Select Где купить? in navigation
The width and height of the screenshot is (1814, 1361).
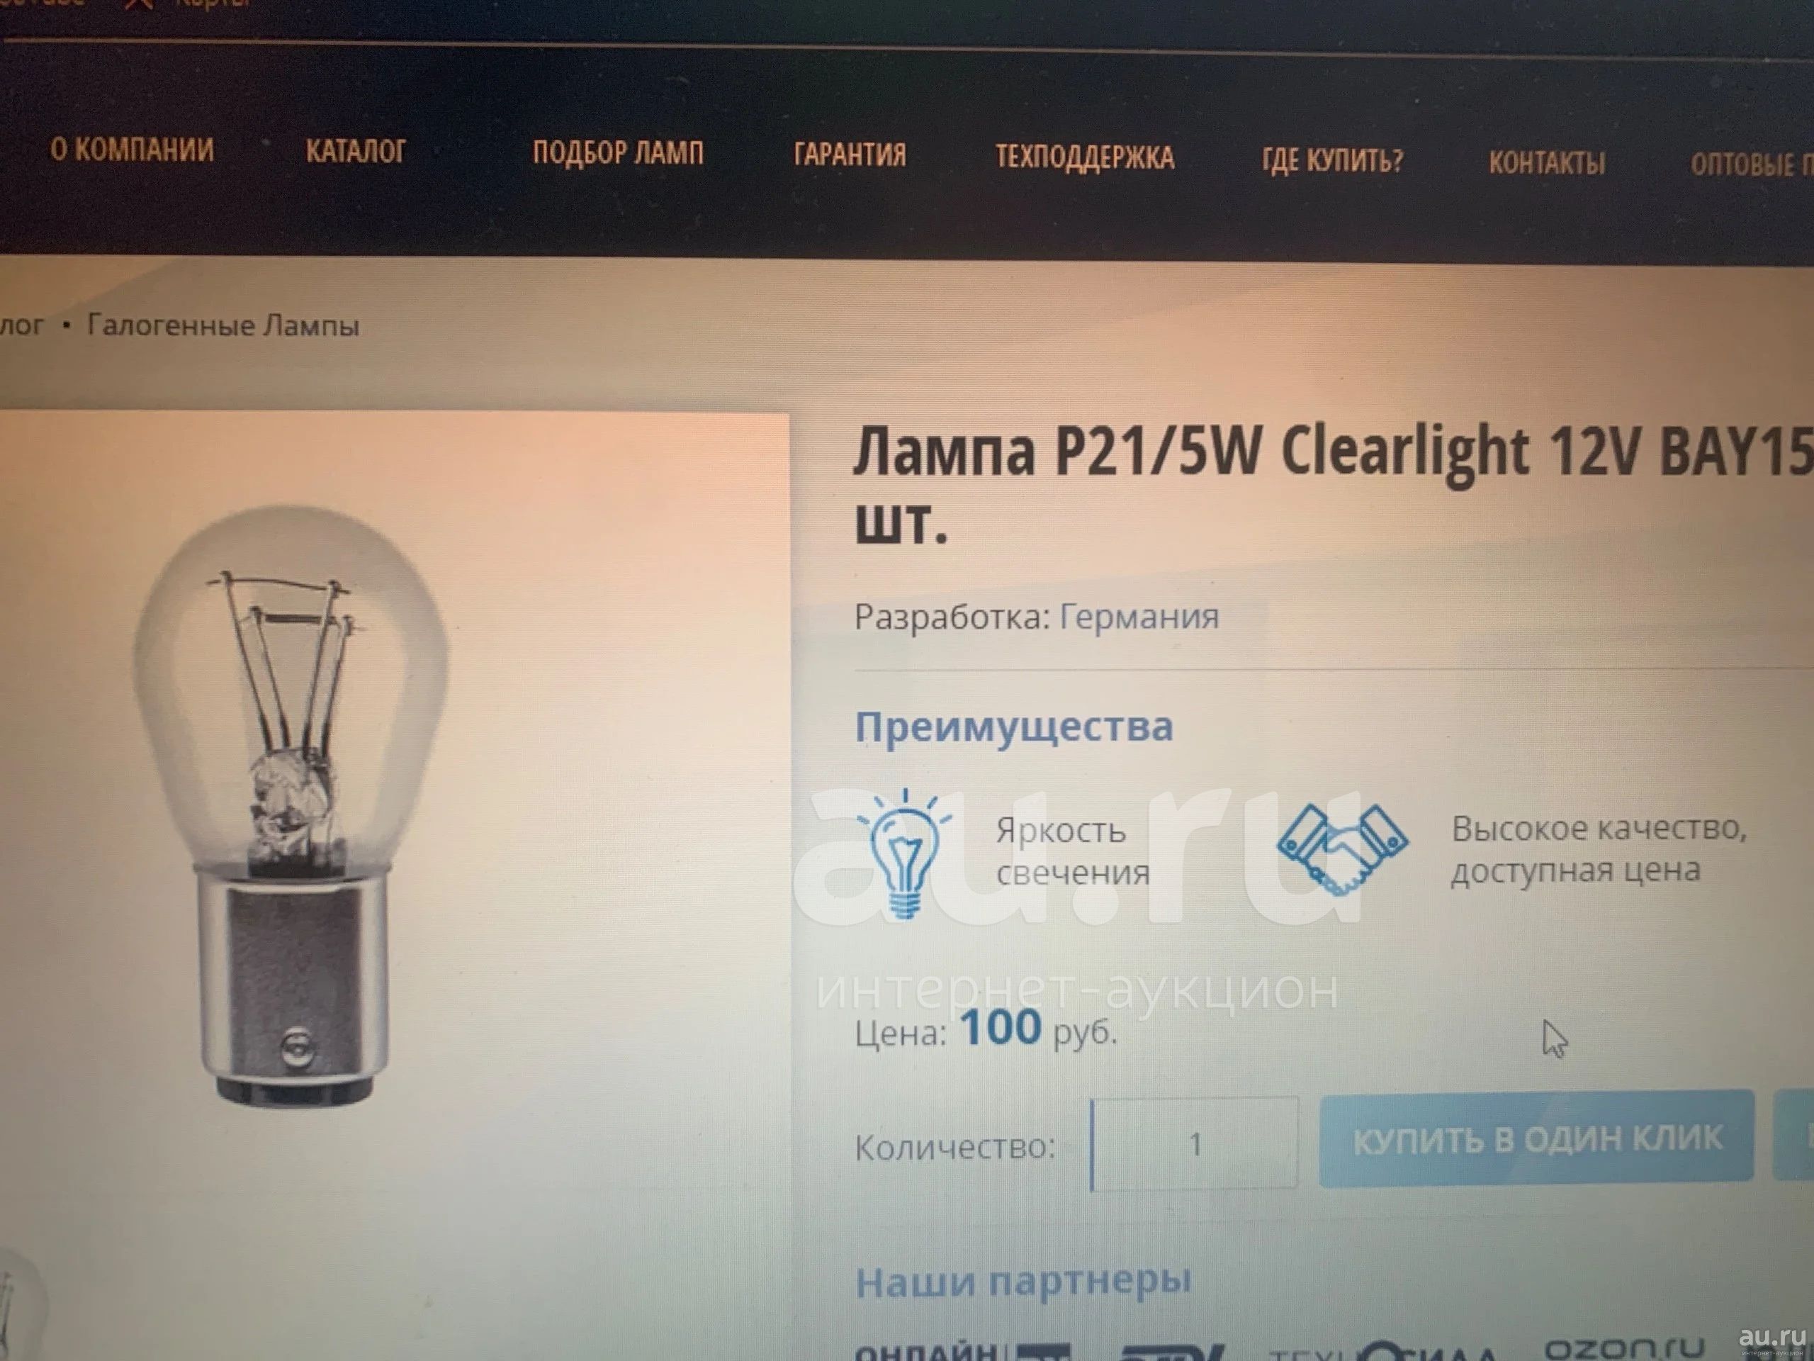click(x=1333, y=160)
